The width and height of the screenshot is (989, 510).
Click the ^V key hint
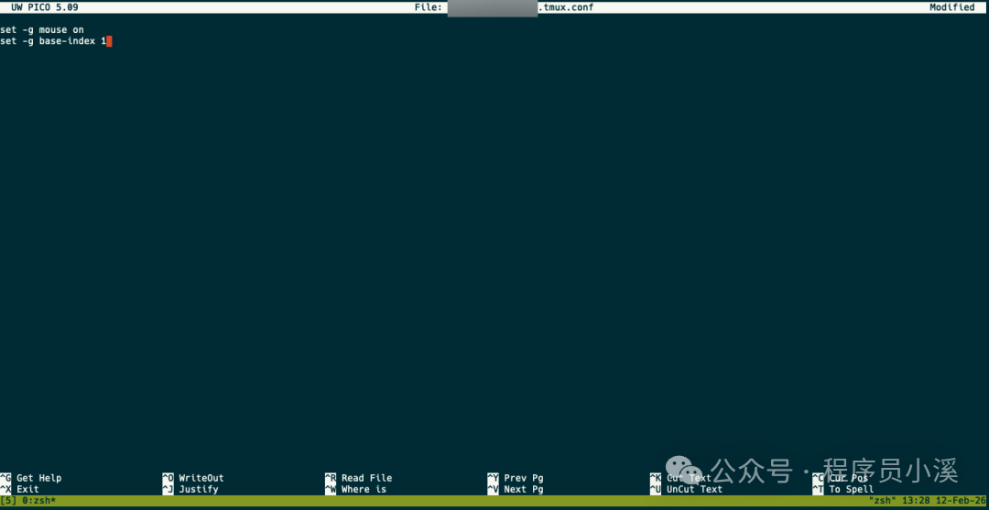pos(493,489)
